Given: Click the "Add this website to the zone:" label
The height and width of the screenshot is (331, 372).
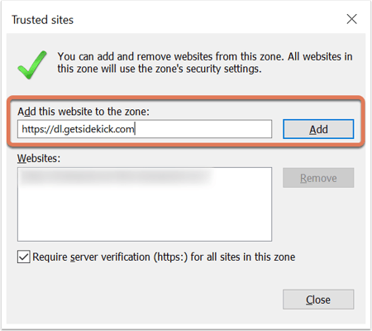Looking at the screenshot, I should (x=83, y=112).
